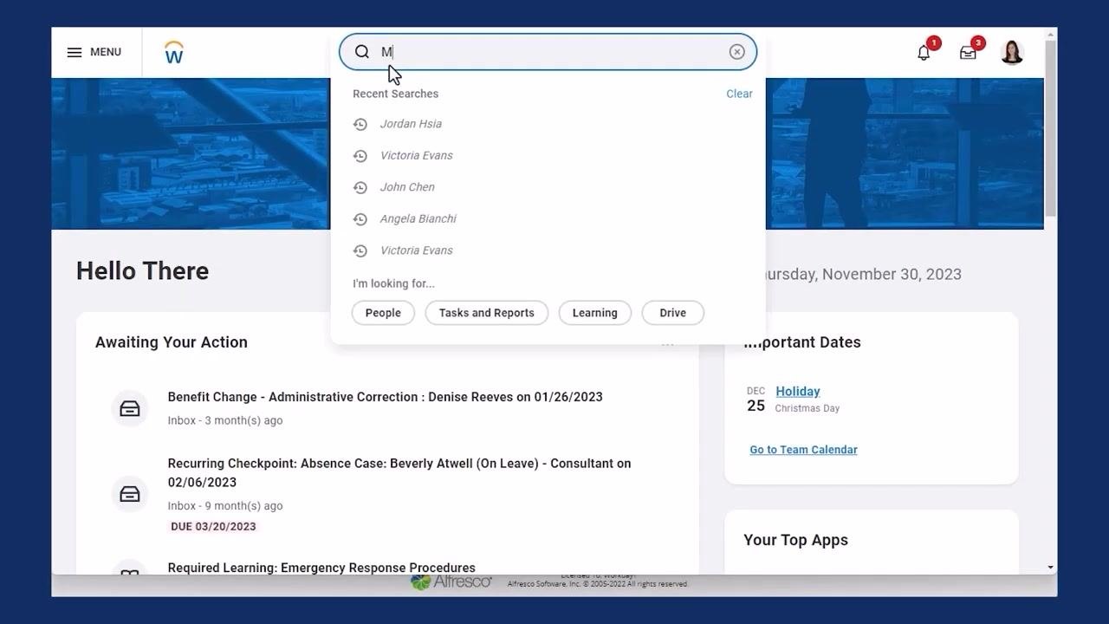This screenshot has height=624, width=1109.
Task: Click the search magnifier icon
Action: 362,52
